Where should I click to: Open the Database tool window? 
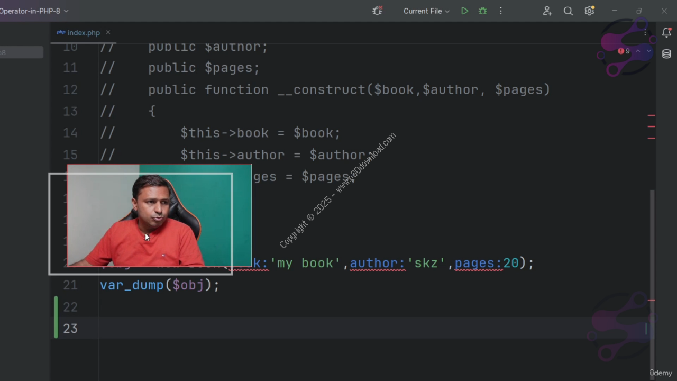point(666,54)
